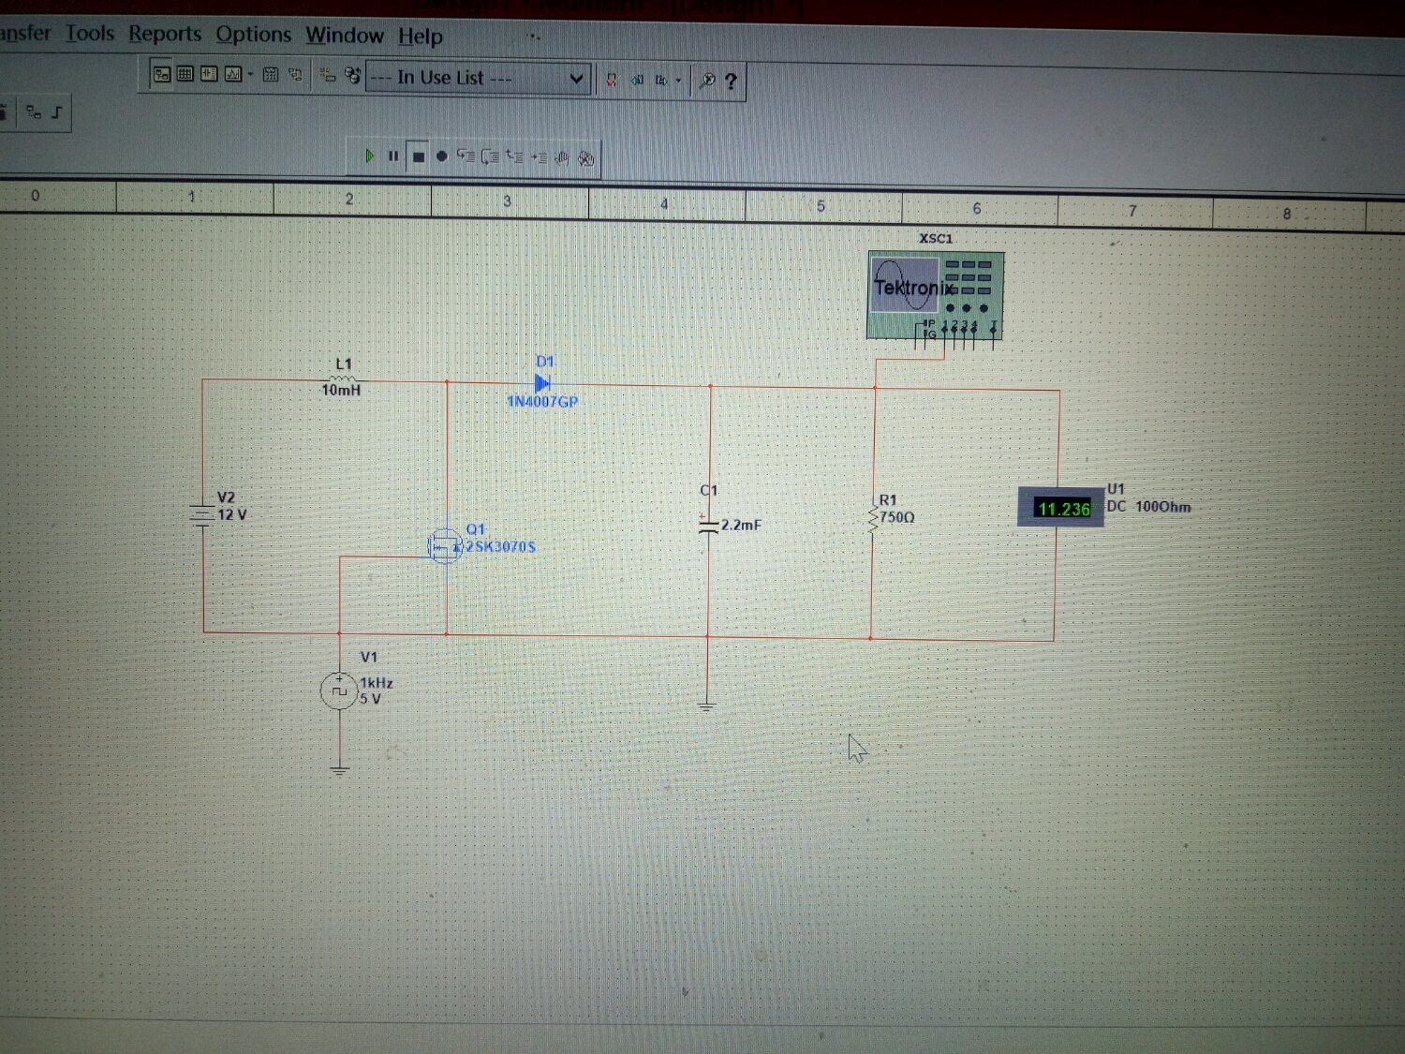Toggle the Design Toolbox icon
This screenshot has width=1405, height=1054.
click(162, 74)
